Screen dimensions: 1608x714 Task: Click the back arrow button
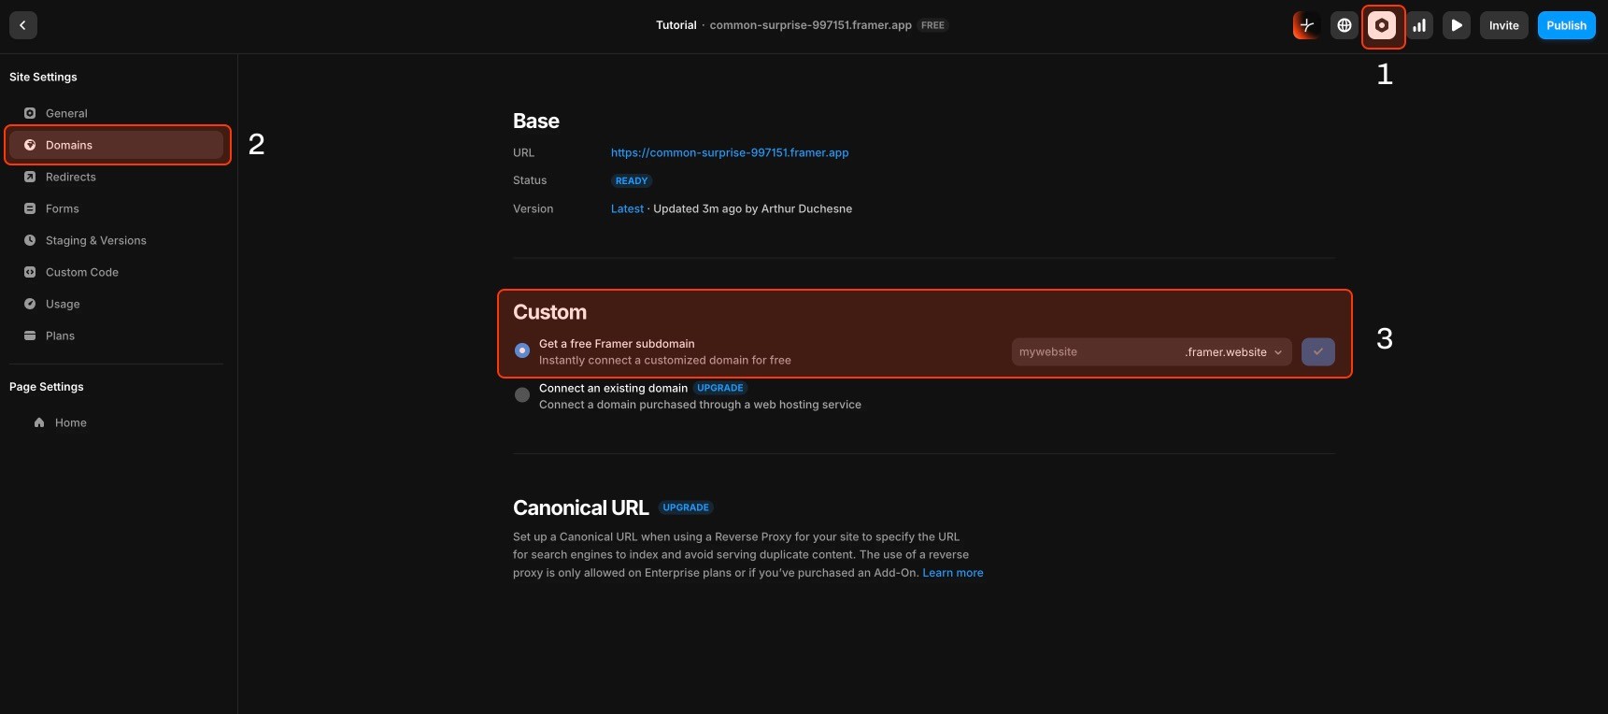tap(23, 25)
